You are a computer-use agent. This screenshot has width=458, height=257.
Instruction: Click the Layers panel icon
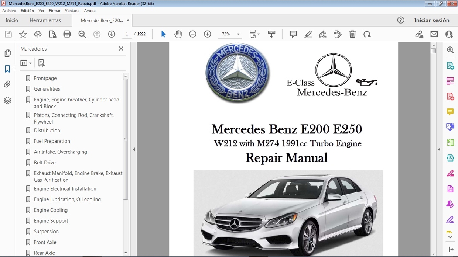pyautogui.click(x=8, y=100)
